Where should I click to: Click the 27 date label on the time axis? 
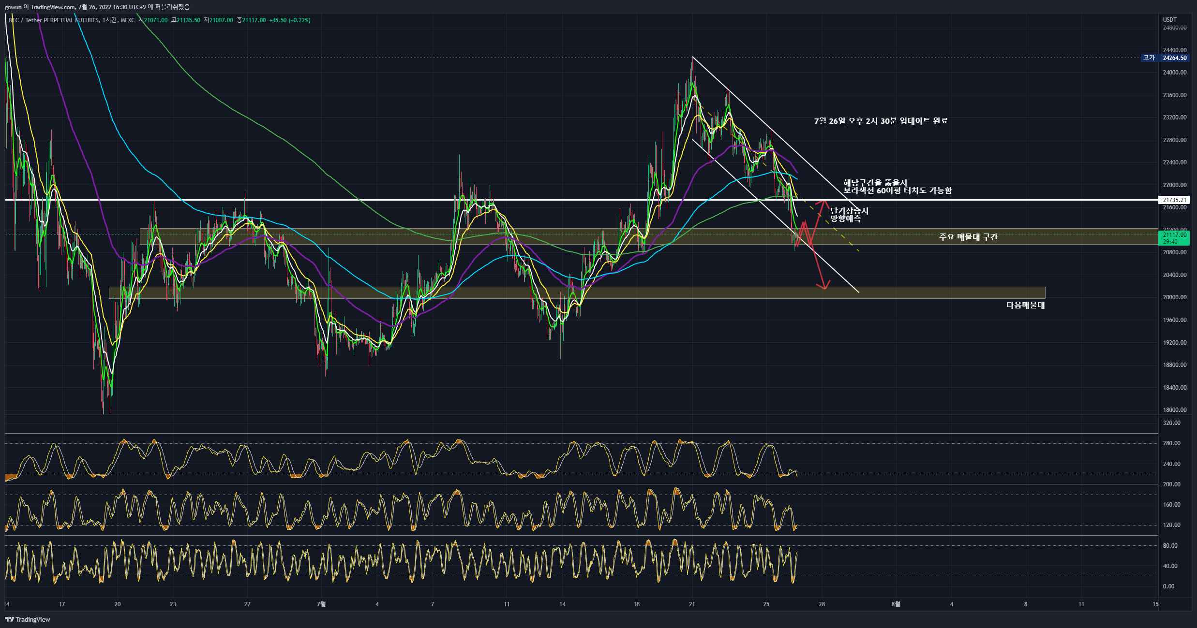tap(247, 604)
